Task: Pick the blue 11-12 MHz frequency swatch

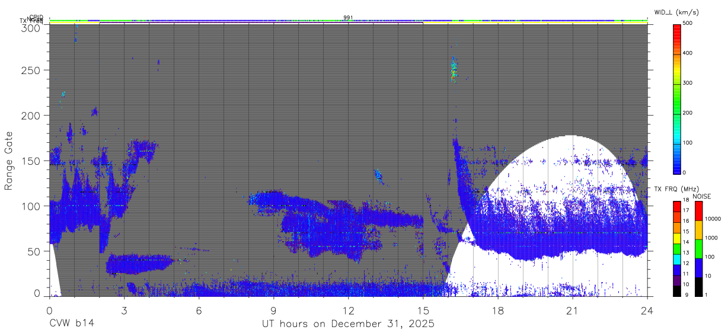Action: 677,270
